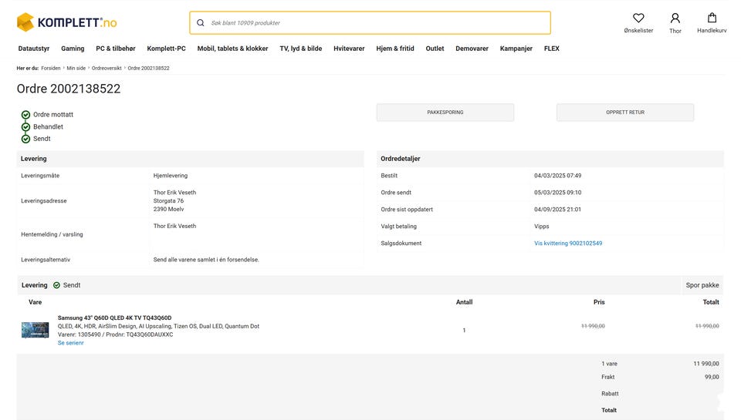Open the Gaming menu category

point(73,49)
